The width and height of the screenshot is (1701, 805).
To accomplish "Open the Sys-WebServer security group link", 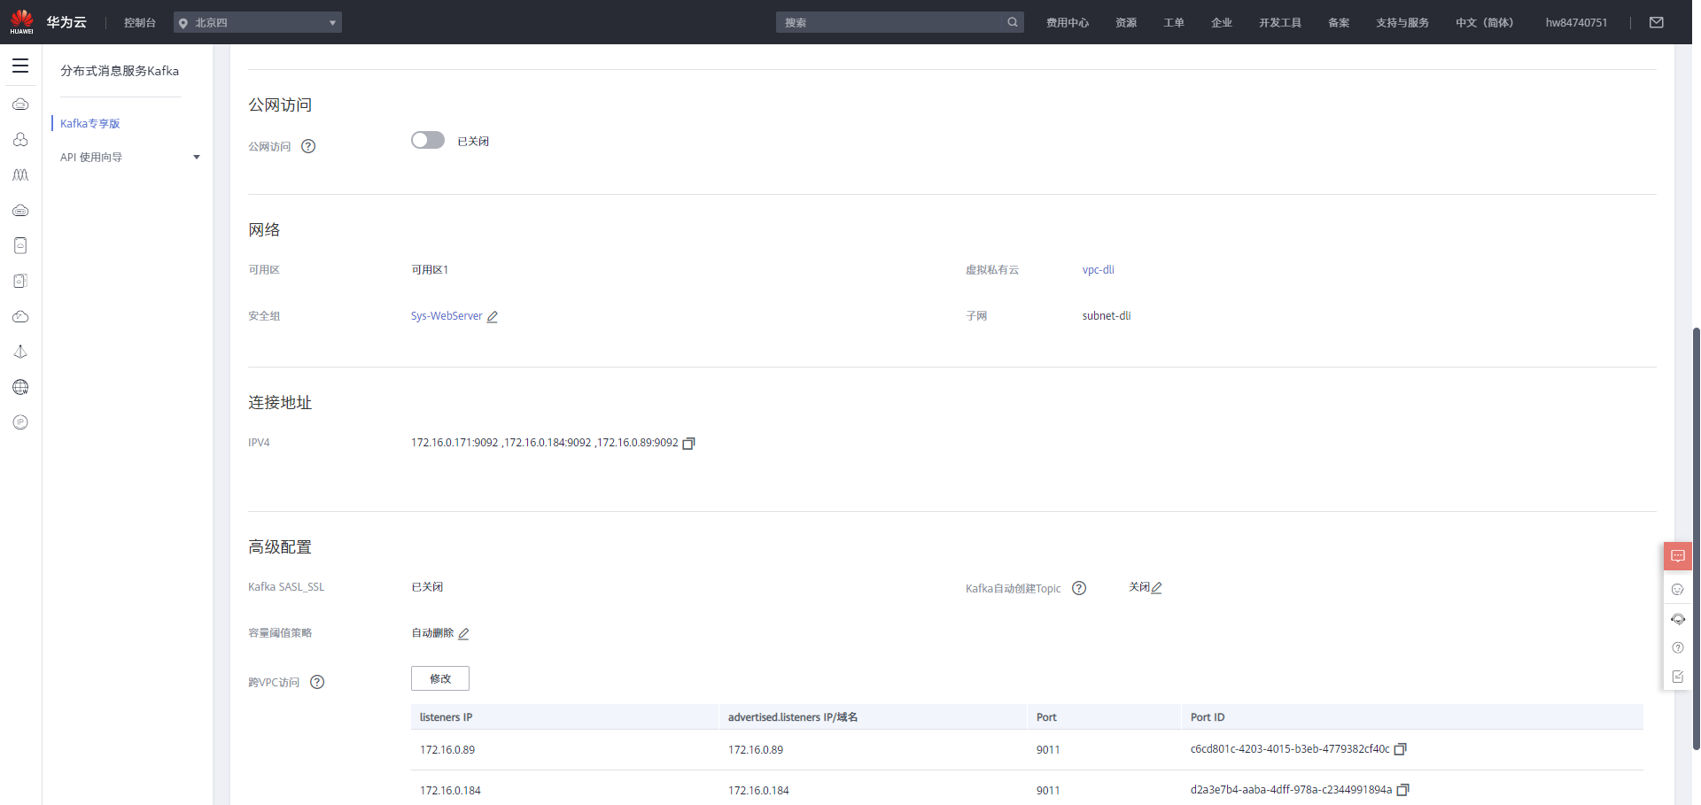I will tap(447, 316).
